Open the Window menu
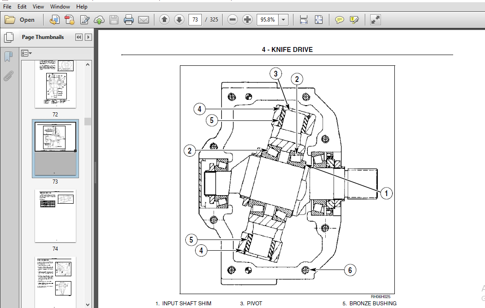The height and width of the screenshot is (308, 485). (x=60, y=6)
